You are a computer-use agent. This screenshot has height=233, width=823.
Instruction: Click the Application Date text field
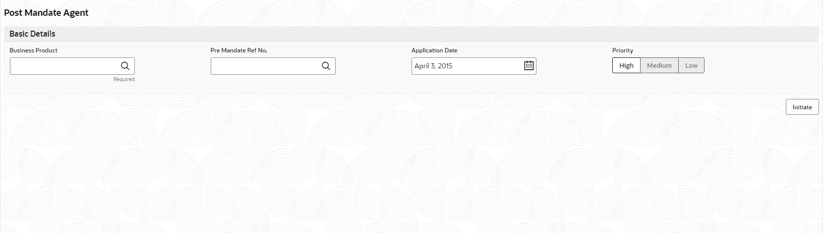(x=467, y=66)
